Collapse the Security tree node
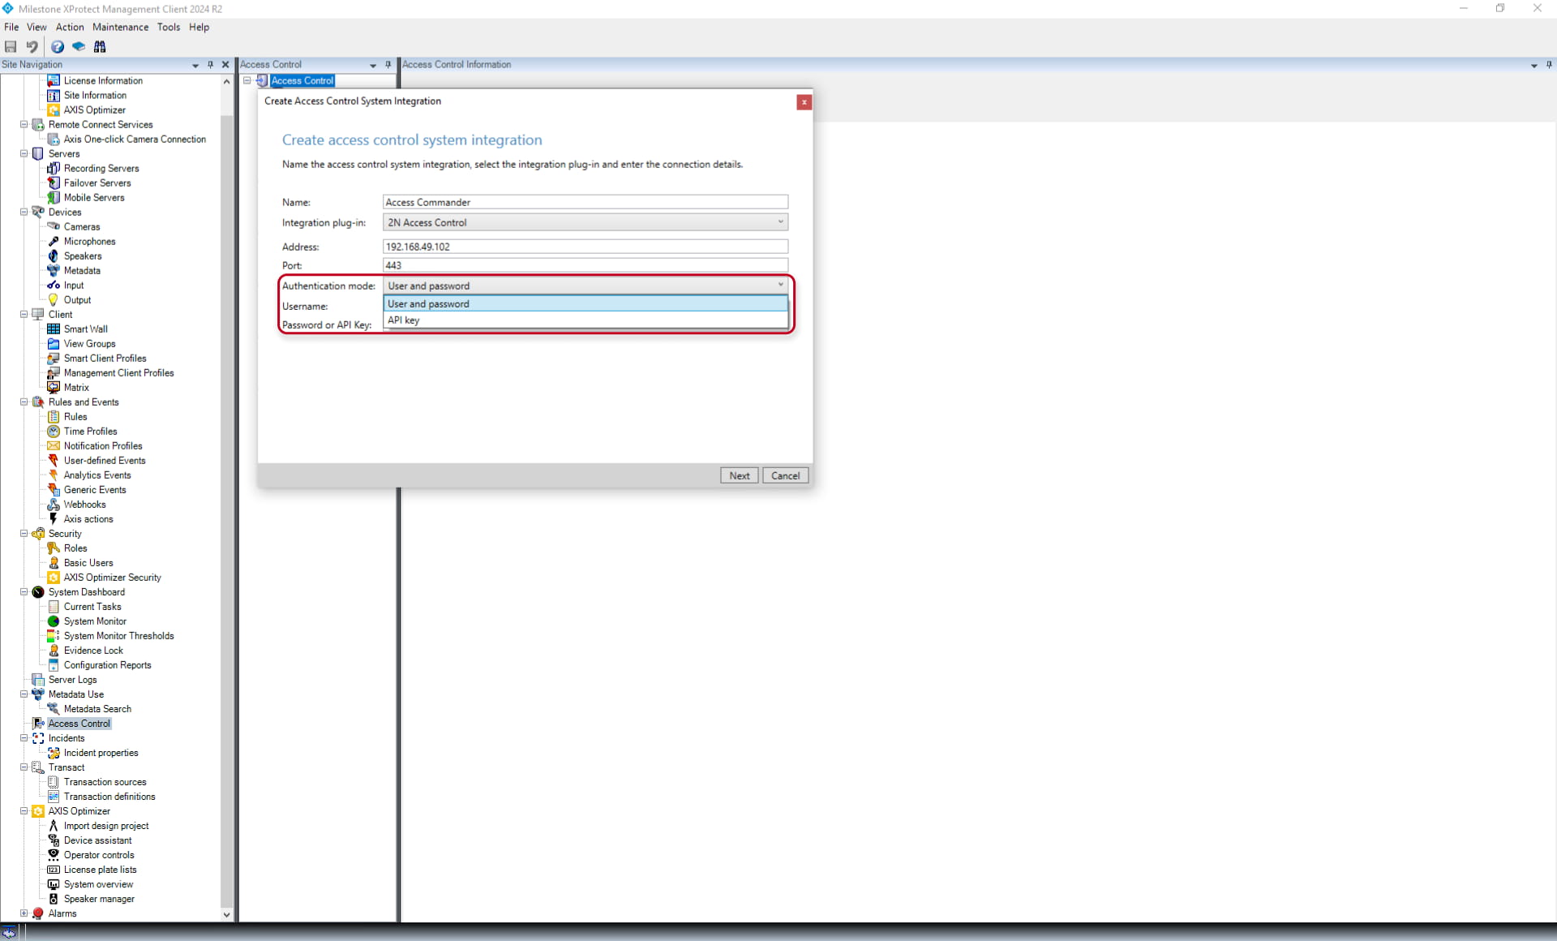 [x=24, y=533]
